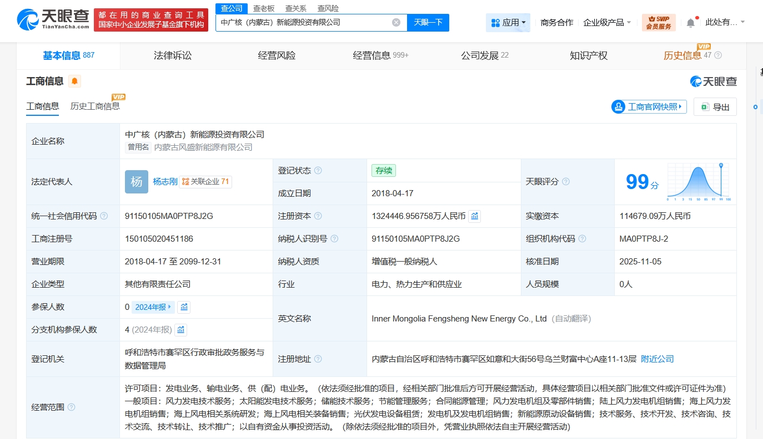The image size is (763, 439).
Task: Clear the search box with the X icon
Action: (x=396, y=23)
